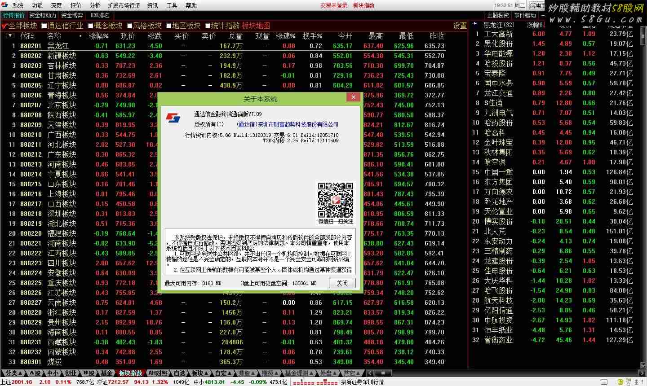This screenshot has height=386, width=647.
Task: Switch to the DDE排名 tab
Action: tap(100, 16)
